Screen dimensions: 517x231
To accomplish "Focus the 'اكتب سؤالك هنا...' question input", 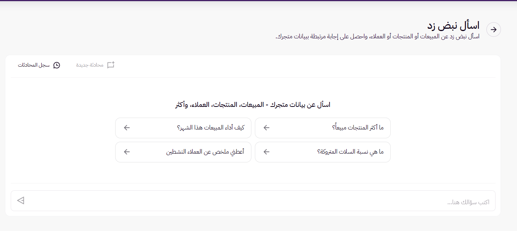I will 253,201.
